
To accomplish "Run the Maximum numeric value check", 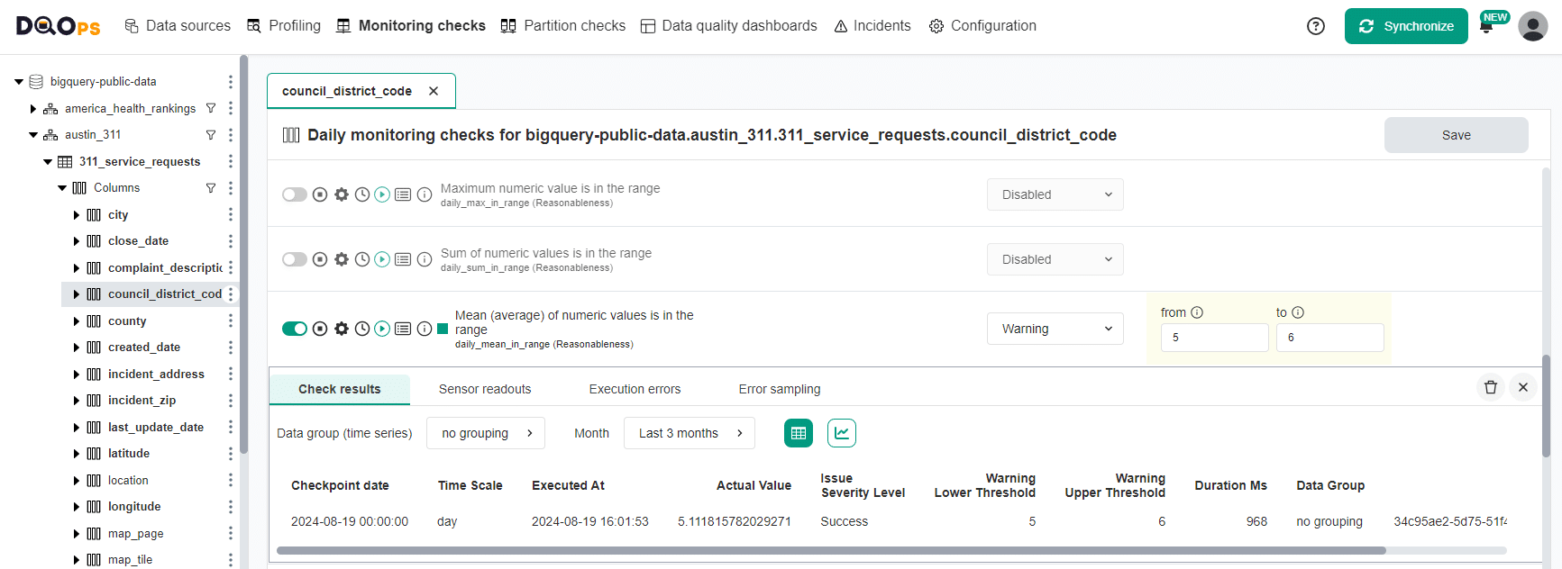I will [382, 194].
